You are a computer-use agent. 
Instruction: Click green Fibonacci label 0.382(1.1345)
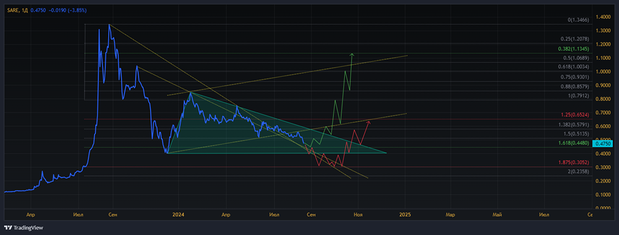(574, 49)
